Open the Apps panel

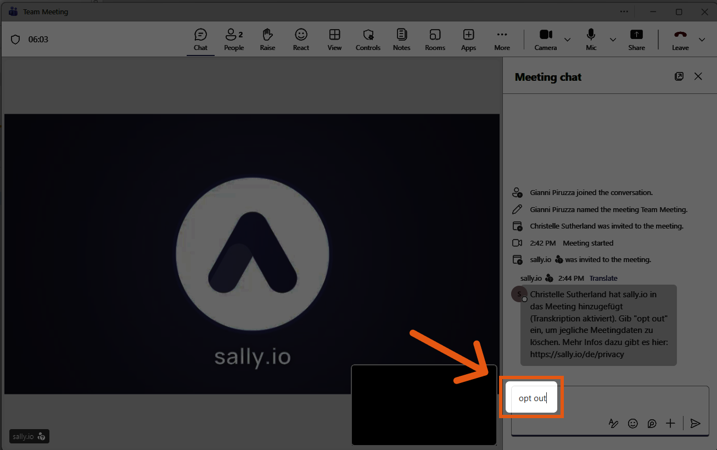click(468, 40)
